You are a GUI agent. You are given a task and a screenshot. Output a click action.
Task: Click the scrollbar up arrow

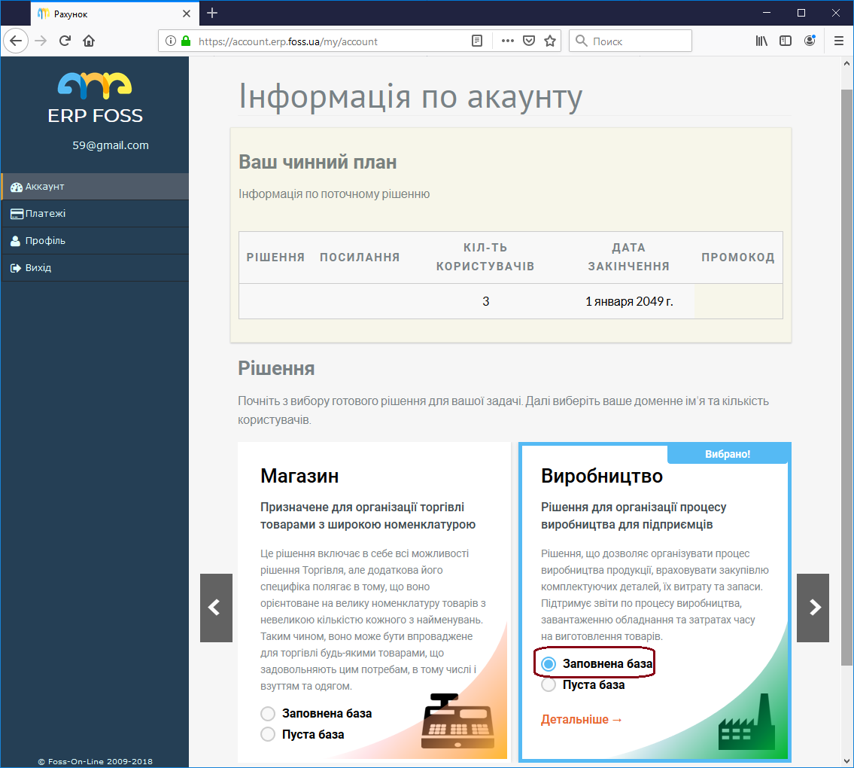tap(846, 63)
